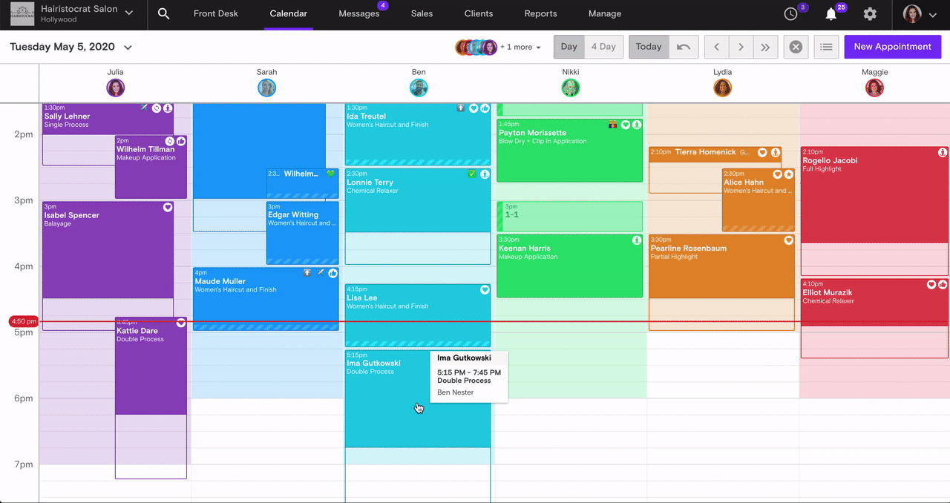Image resolution: width=950 pixels, height=503 pixels.
Task: Click the undo arrow next to Today
Action: 684,47
